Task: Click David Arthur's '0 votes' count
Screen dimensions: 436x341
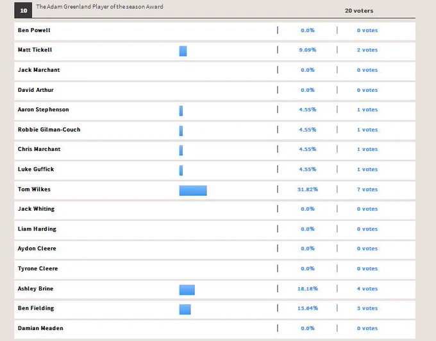Action: click(x=367, y=90)
